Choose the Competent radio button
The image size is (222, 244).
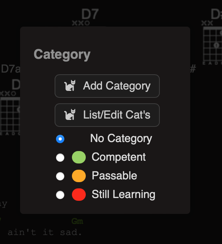(x=60, y=158)
